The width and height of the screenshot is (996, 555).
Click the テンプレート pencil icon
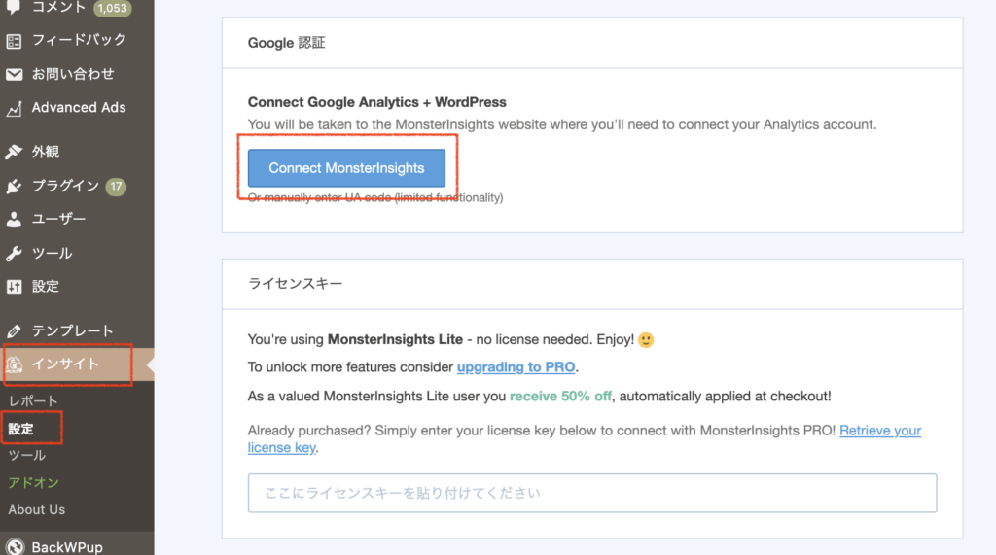(x=14, y=330)
